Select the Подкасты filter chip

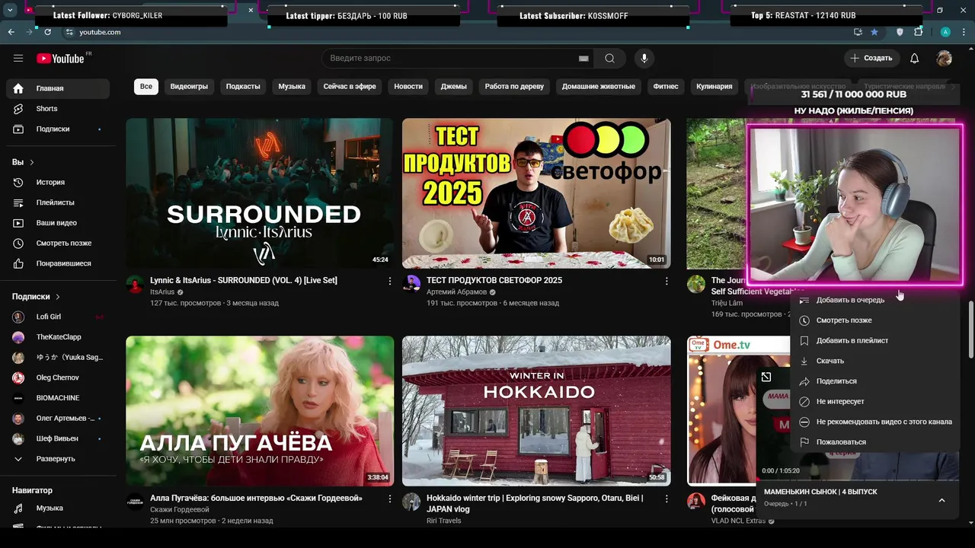243,87
